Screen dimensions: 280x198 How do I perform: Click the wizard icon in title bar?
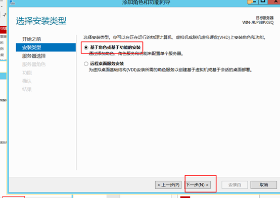pyautogui.click(x=12, y=3)
